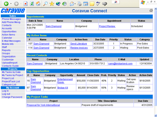
Task: Open E-Mail Messages in sidebar
Action: click(11, 41)
